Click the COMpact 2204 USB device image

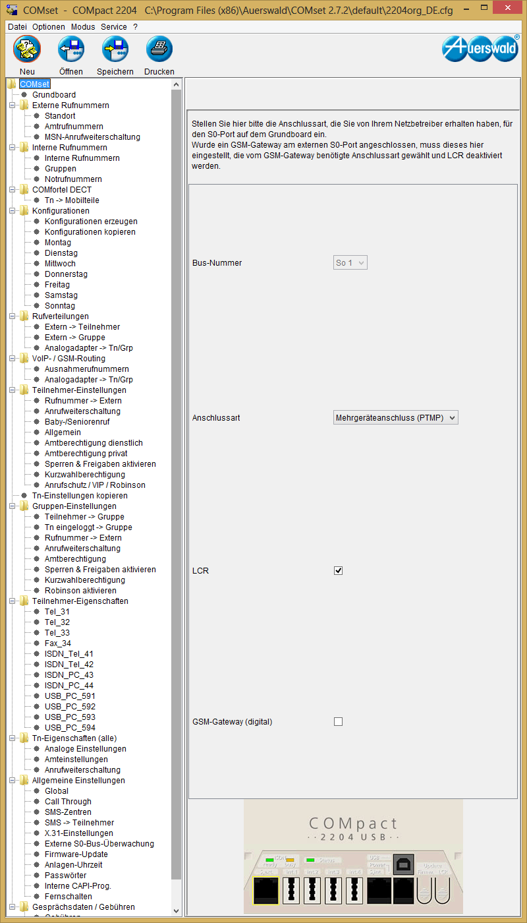coord(353,857)
